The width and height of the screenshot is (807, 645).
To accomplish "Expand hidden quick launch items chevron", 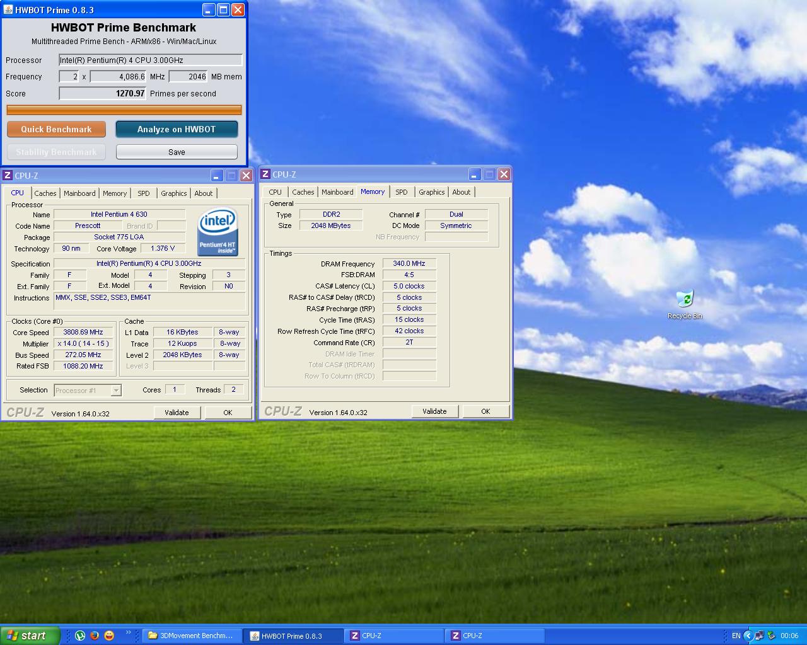I will coord(129,633).
